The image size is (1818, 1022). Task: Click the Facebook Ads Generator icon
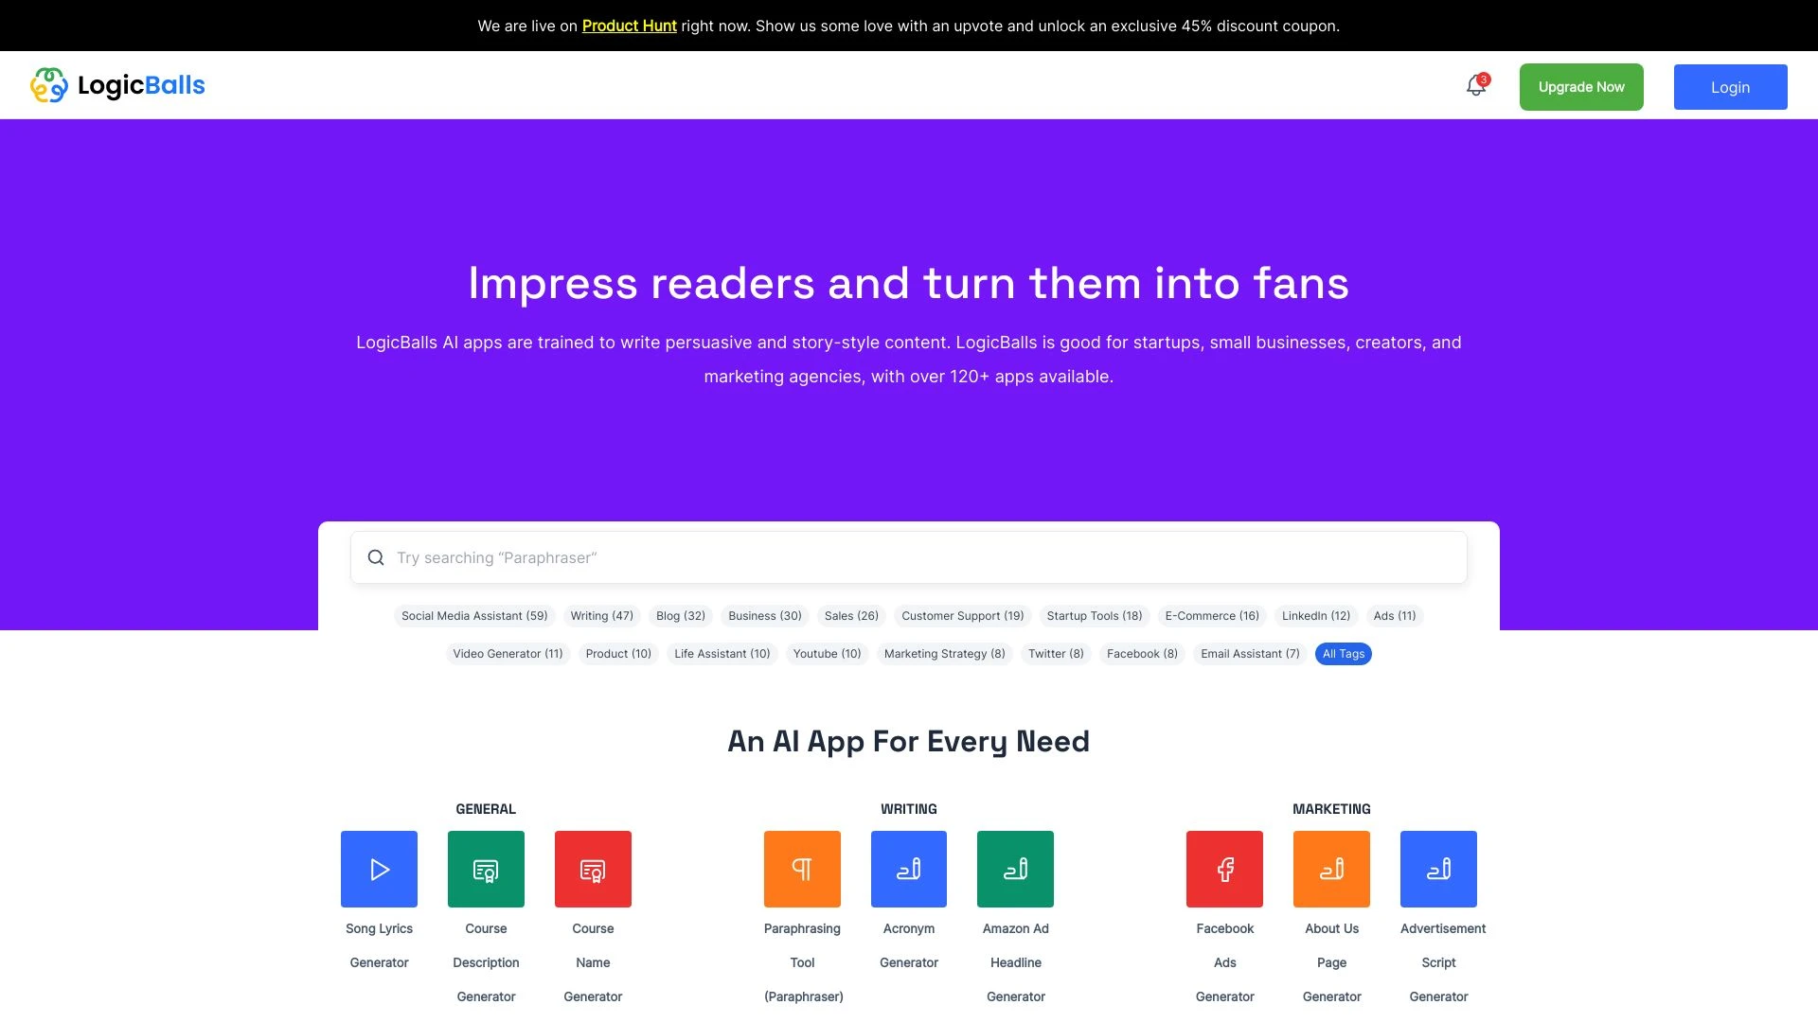[x=1225, y=869]
